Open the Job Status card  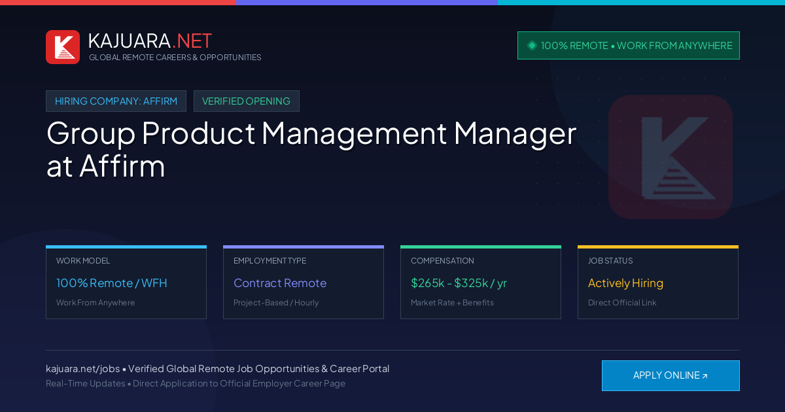[x=658, y=282]
